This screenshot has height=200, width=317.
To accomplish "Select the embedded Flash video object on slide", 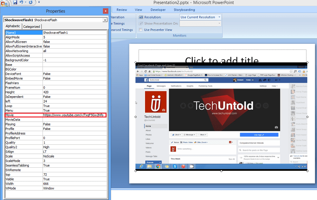I will point(221,117).
